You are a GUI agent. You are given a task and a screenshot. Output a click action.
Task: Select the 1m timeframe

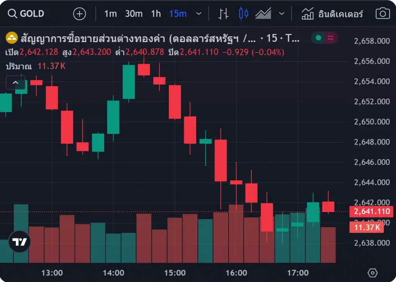[110, 14]
